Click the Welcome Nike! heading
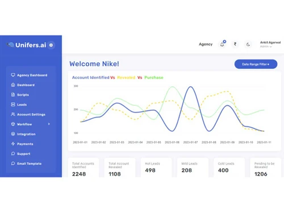284x213 pixels. [94, 64]
